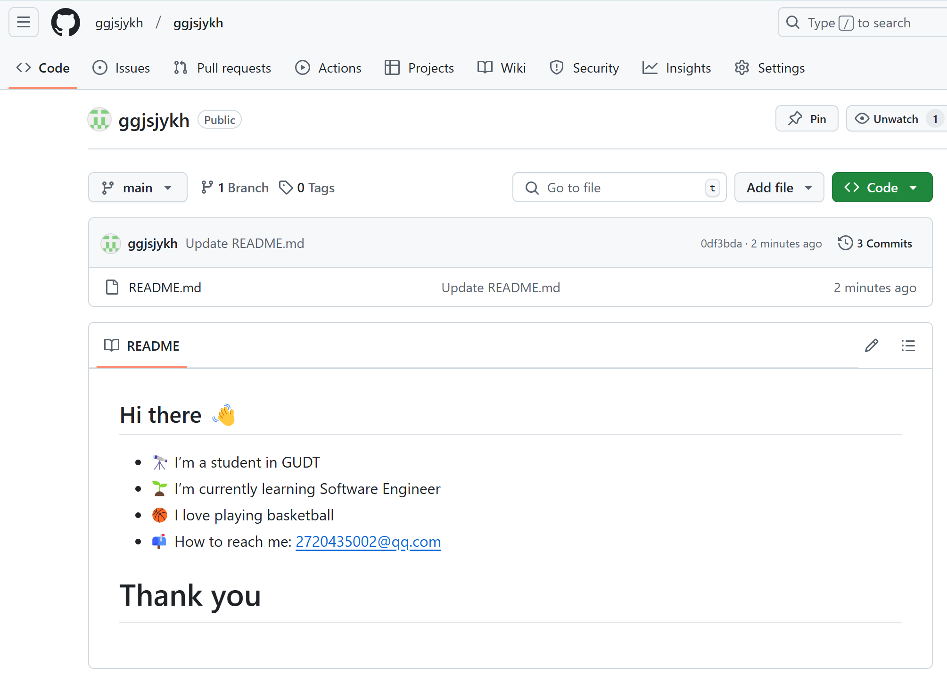Click the commit history clock icon

pos(845,243)
